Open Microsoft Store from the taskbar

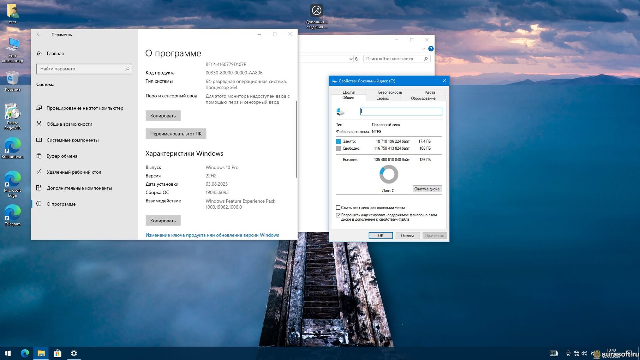pyautogui.click(x=58, y=353)
